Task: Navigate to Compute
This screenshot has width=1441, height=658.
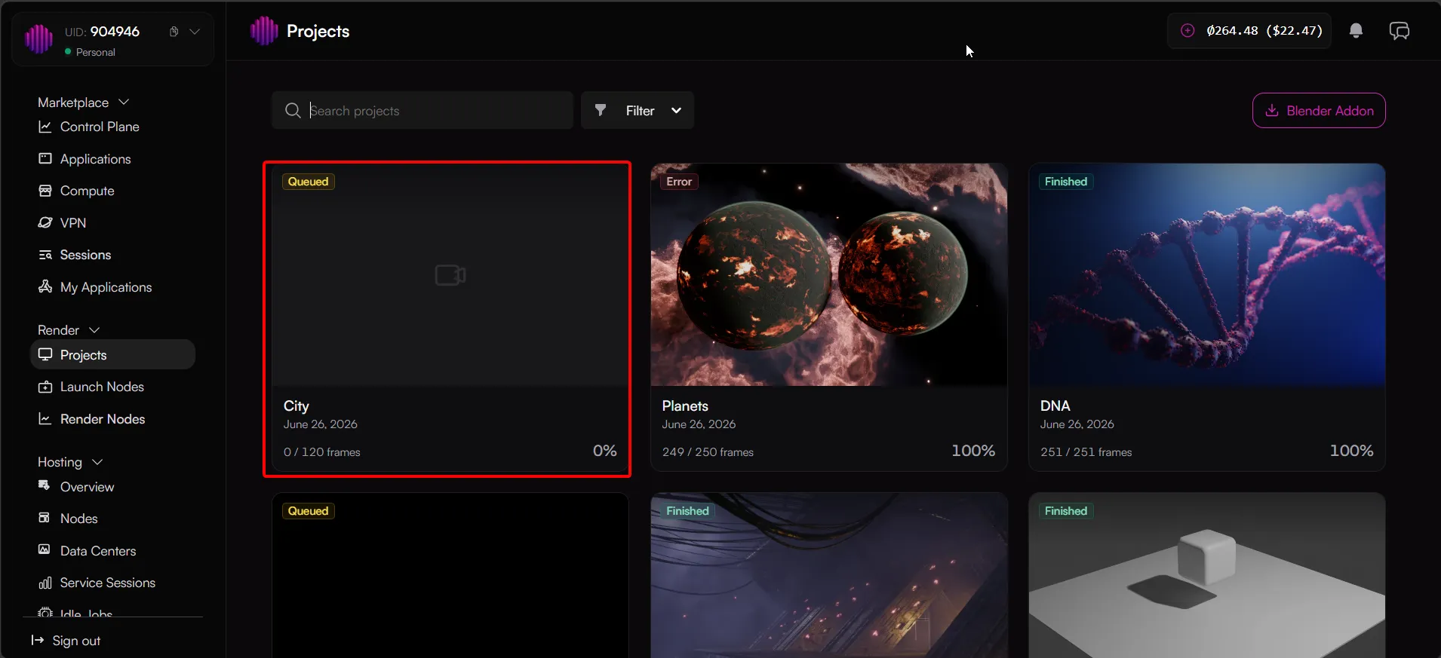Action: pos(87,191)
